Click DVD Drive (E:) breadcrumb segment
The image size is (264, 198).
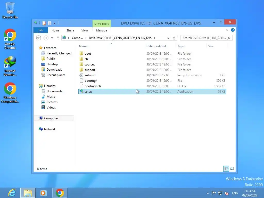120,38
